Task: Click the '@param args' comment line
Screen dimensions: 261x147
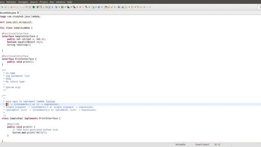Action: click(13, 87)
